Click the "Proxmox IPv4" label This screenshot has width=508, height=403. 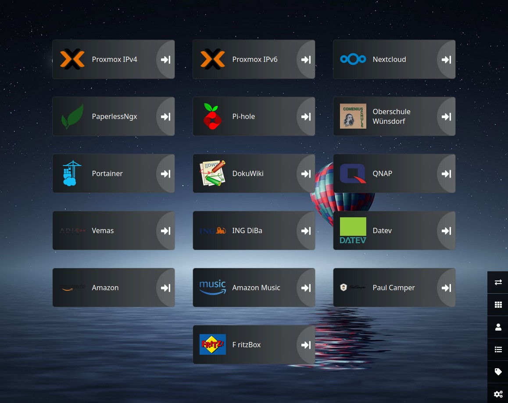[114, 59]
